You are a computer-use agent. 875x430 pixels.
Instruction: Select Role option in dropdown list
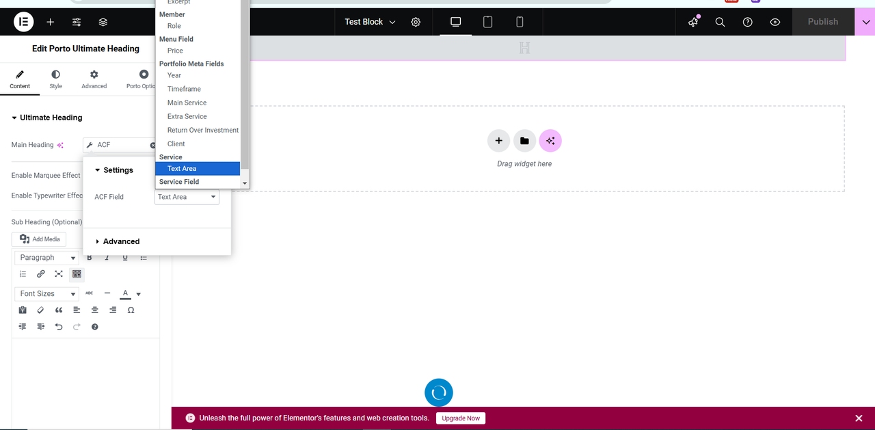174,26
